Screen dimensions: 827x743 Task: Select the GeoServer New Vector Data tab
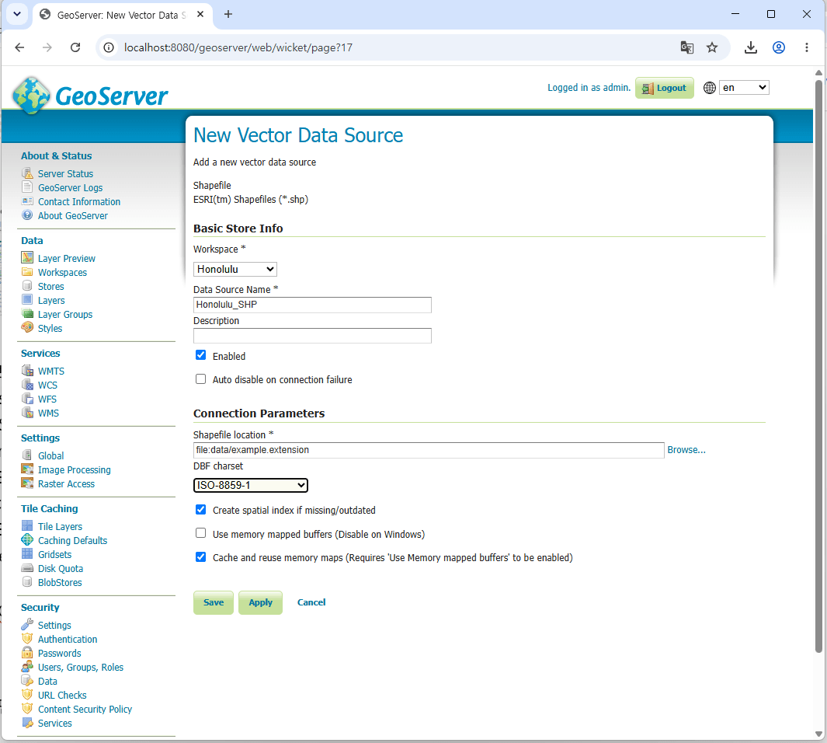(x=121, y=15)
